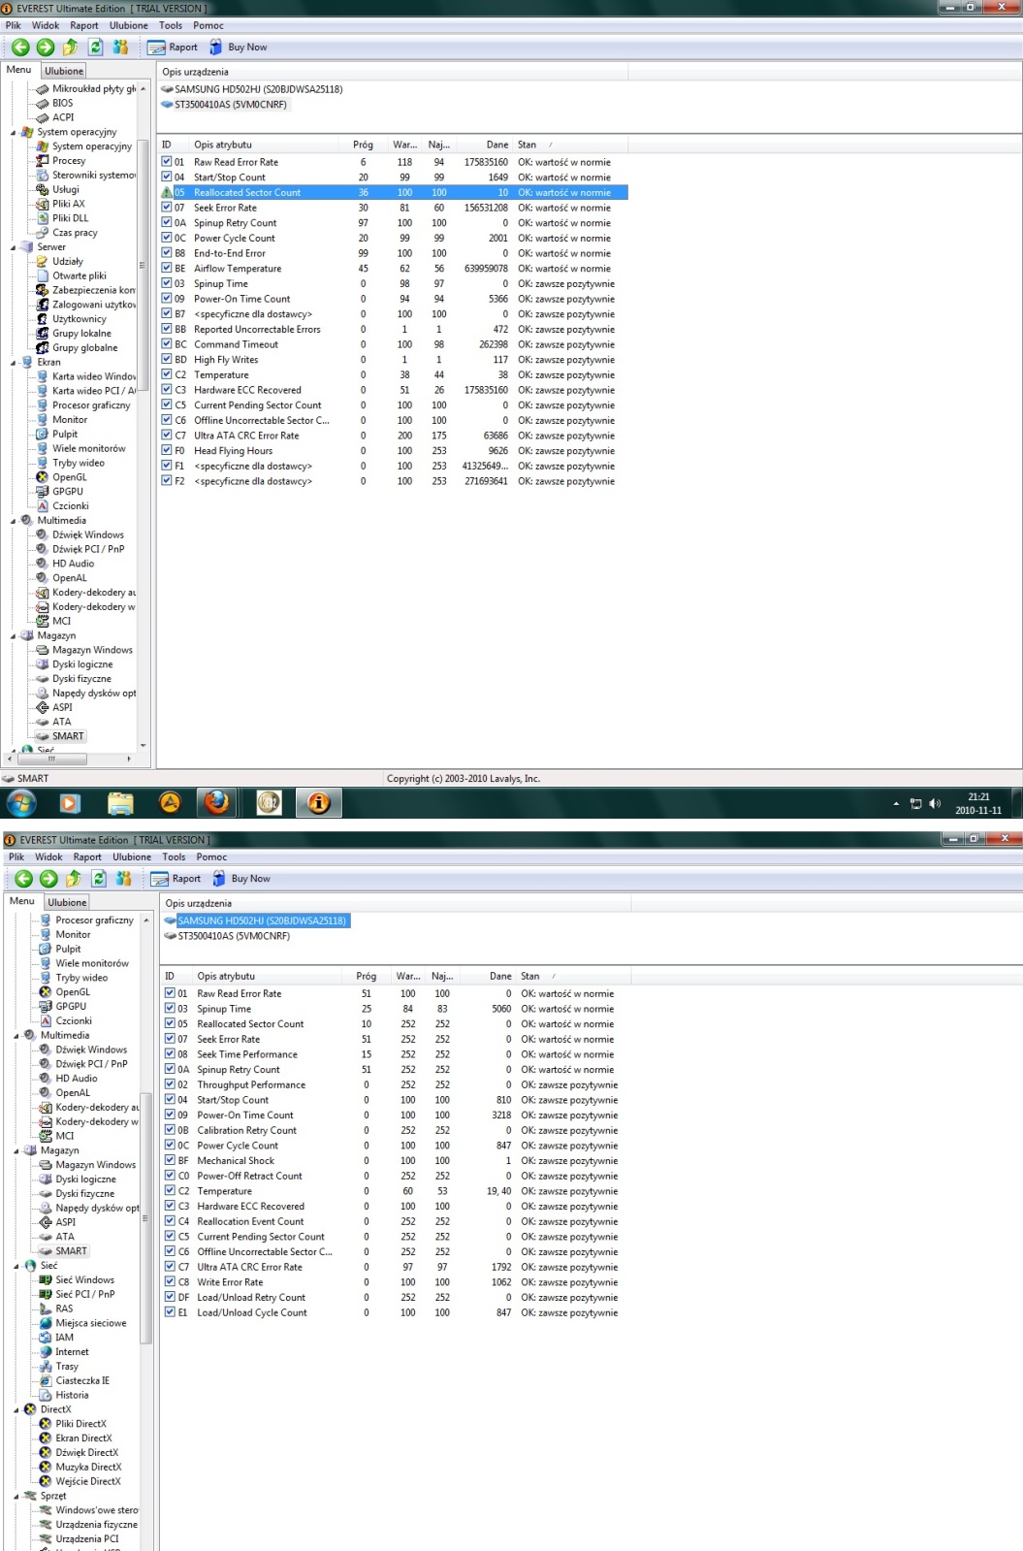The height and width of the screenshot is (1551, 1023).
Task: Uncheck Load/Unload Cycle Count checkbox
Action: pos(170,1312)
